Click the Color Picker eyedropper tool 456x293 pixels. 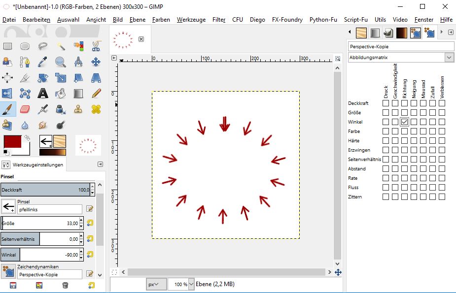coord(43,62)
